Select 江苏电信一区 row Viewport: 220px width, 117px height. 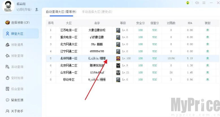tap(133, 30)
